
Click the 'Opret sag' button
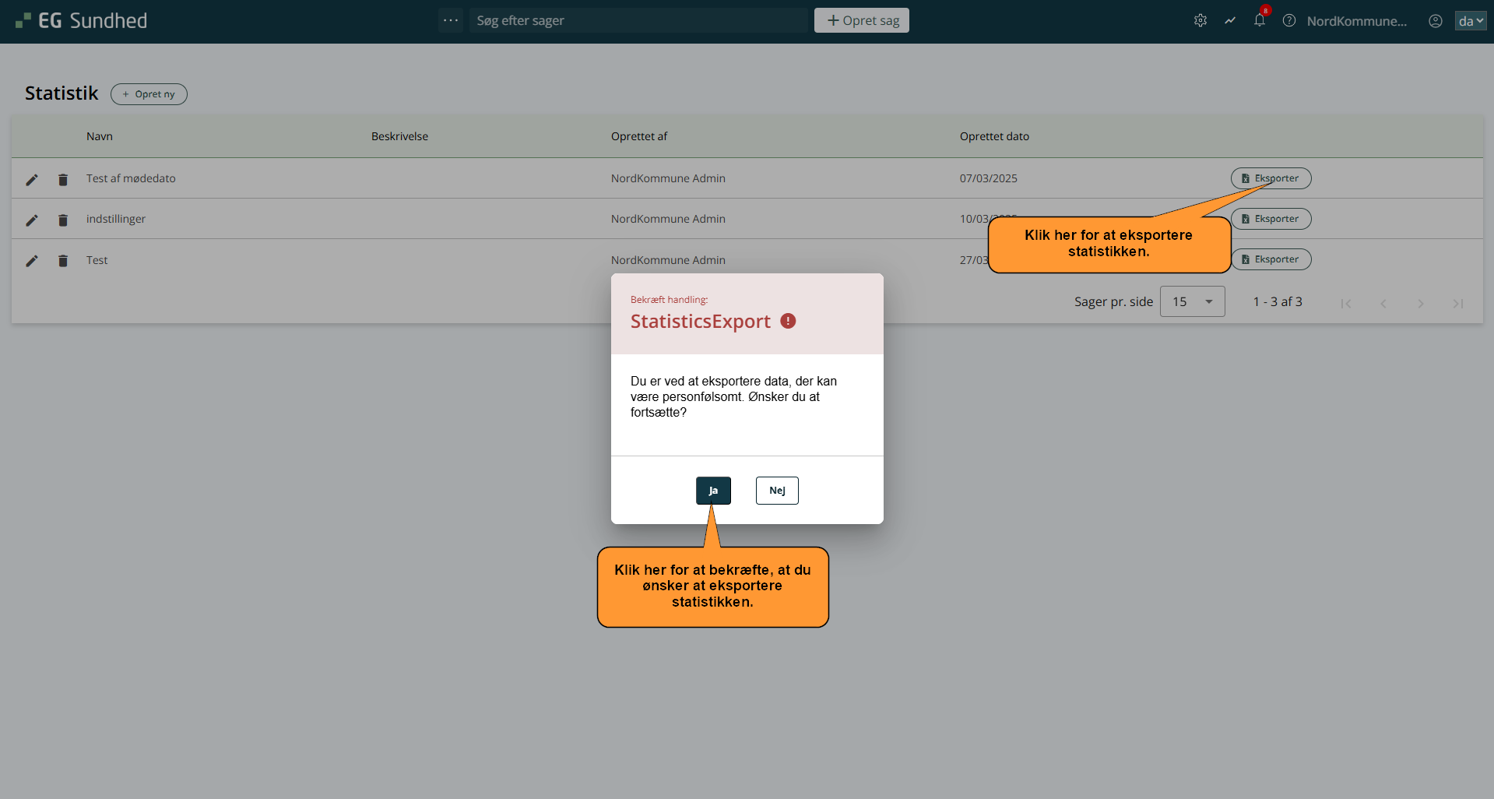pos(861,20)
